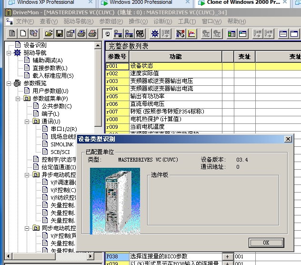Select V/f控制(C) in the tree
The width and height of the screenshot is (301, 265).
coord(63,190)
